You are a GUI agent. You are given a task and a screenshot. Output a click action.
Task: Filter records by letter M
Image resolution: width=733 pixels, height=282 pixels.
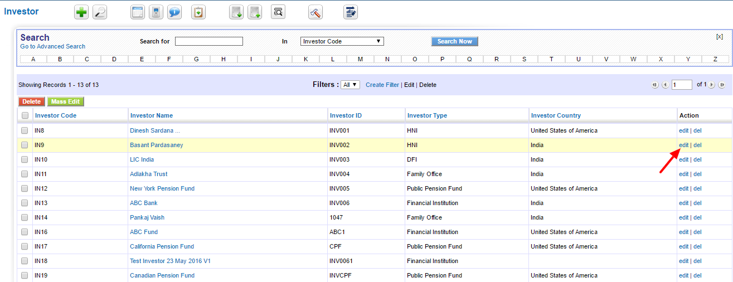tap(360, 59)
